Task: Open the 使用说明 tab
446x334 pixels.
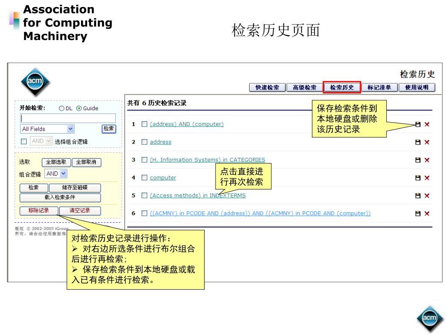Action: (417, 87)
